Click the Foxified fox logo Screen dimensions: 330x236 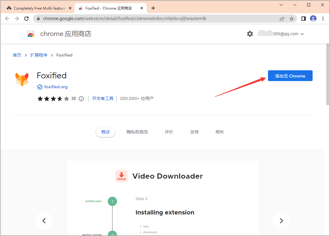click(22, 79)
